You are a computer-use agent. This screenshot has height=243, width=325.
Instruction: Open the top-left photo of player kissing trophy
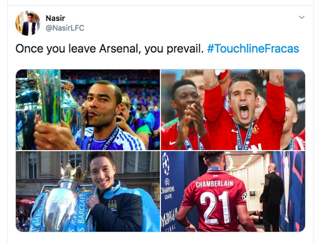88,110
